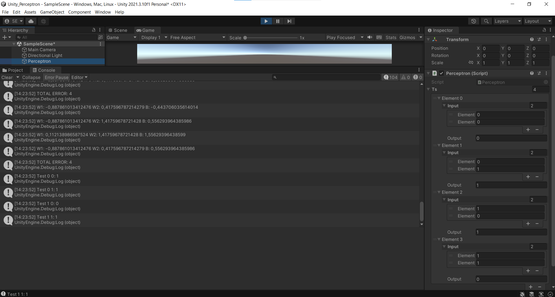555x297 pixels.
Task: Toggle the Game view shortcuts keyboard icon
Action: click(x=379, y=37)
